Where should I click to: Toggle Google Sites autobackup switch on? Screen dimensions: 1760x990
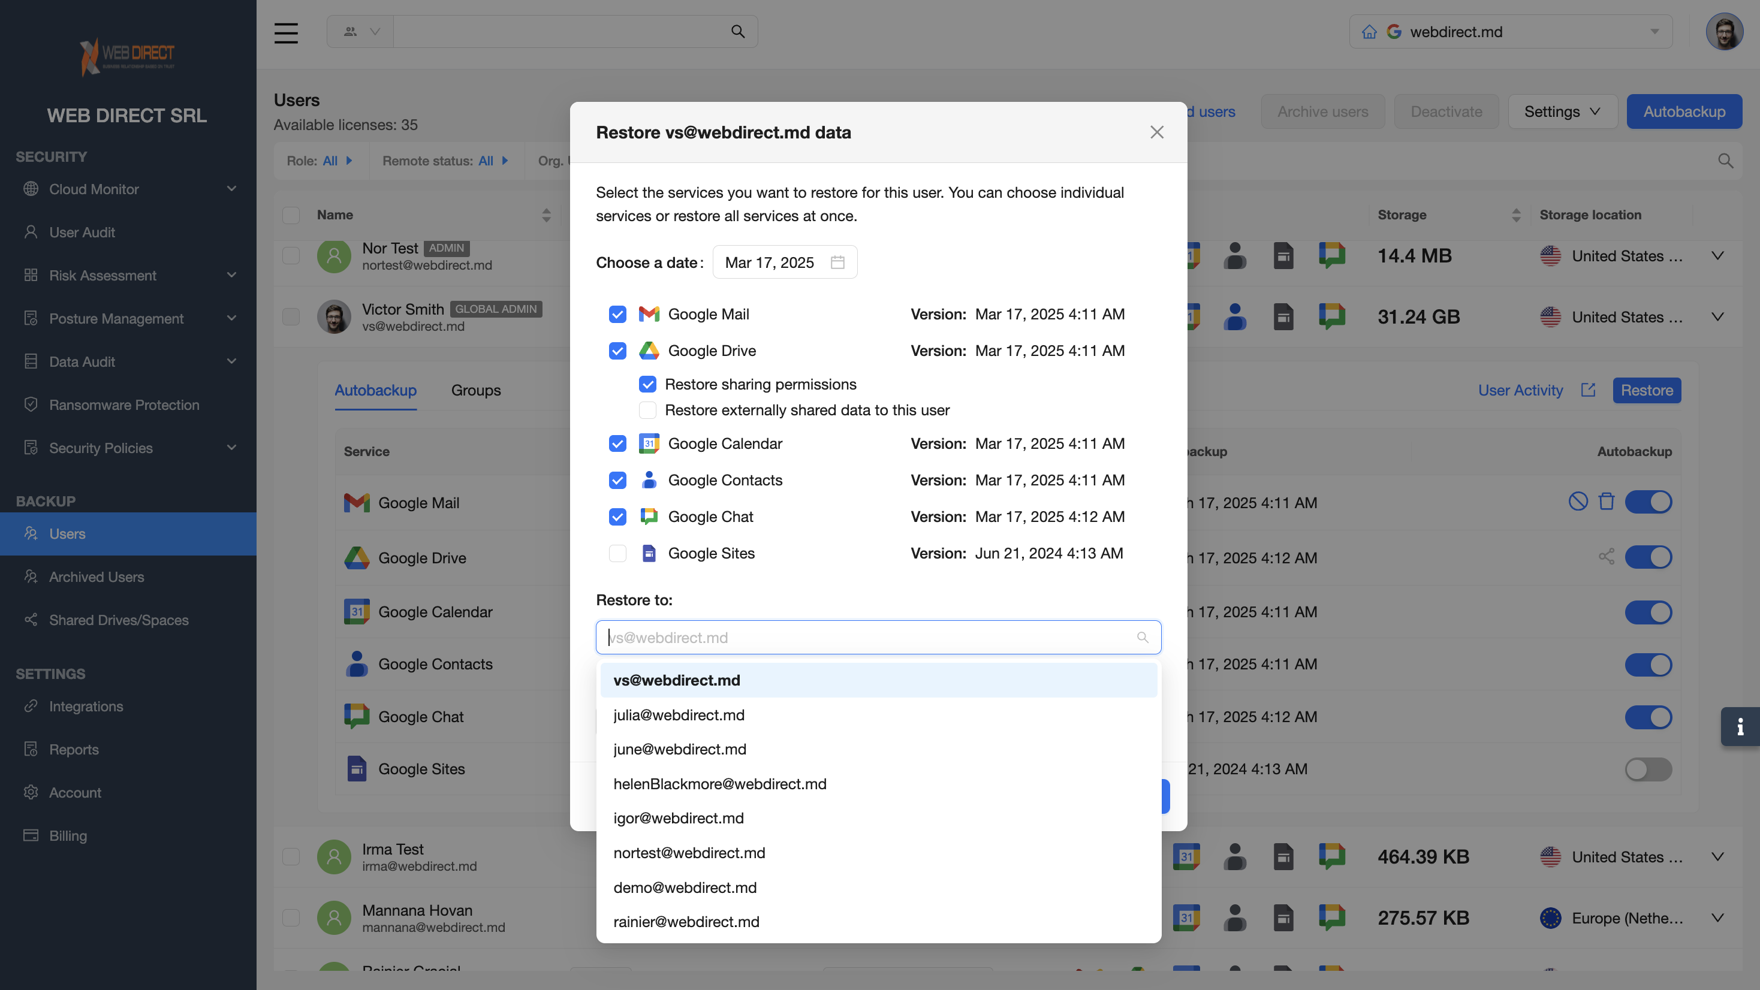(1648, 769)
